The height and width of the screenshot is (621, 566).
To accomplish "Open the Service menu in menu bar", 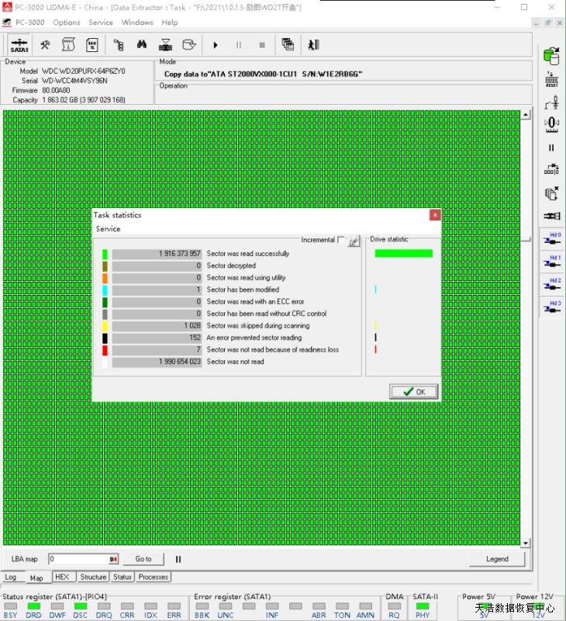I will point(101,23).
